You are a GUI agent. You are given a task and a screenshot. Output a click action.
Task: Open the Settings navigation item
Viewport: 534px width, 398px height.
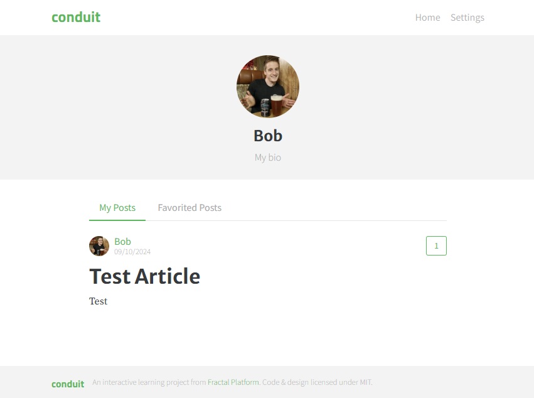467,17
